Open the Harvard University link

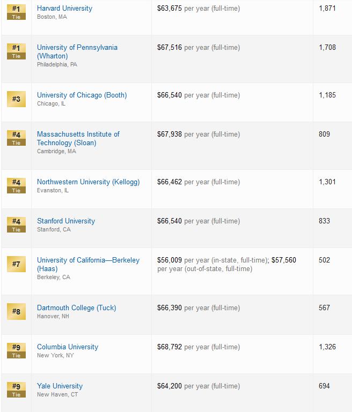[x=64, y=9]
